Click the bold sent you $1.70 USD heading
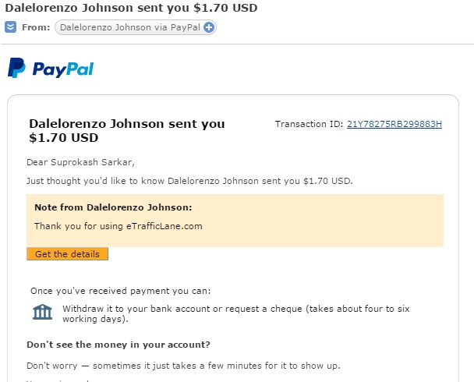Image resolution: width=474 pixels, height=382 pixels. point(126,130)
